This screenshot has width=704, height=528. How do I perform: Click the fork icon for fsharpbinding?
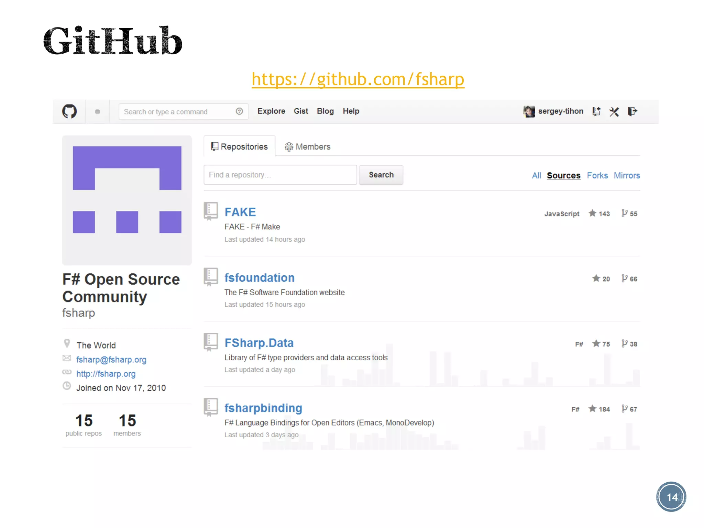tap(625, 409)
